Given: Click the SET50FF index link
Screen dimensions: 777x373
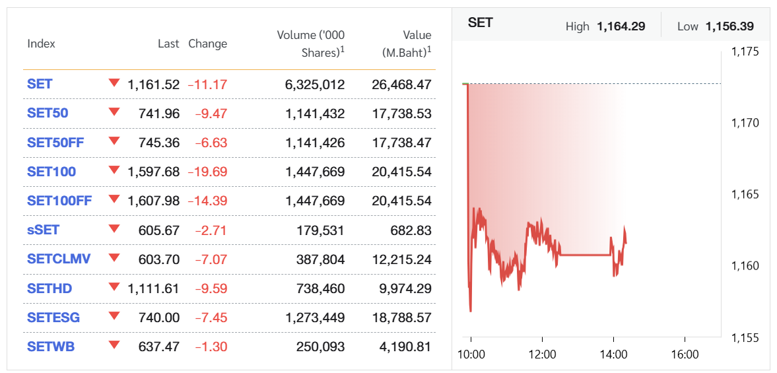Looking at the screenshot, I should pyautogui.click(x=55, y=143).
